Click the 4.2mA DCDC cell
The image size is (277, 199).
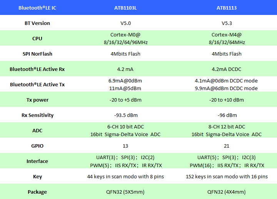(x=227, y=69)
